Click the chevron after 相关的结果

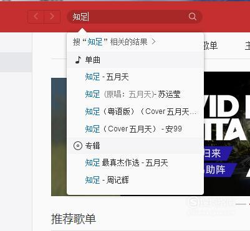point(153,42)
